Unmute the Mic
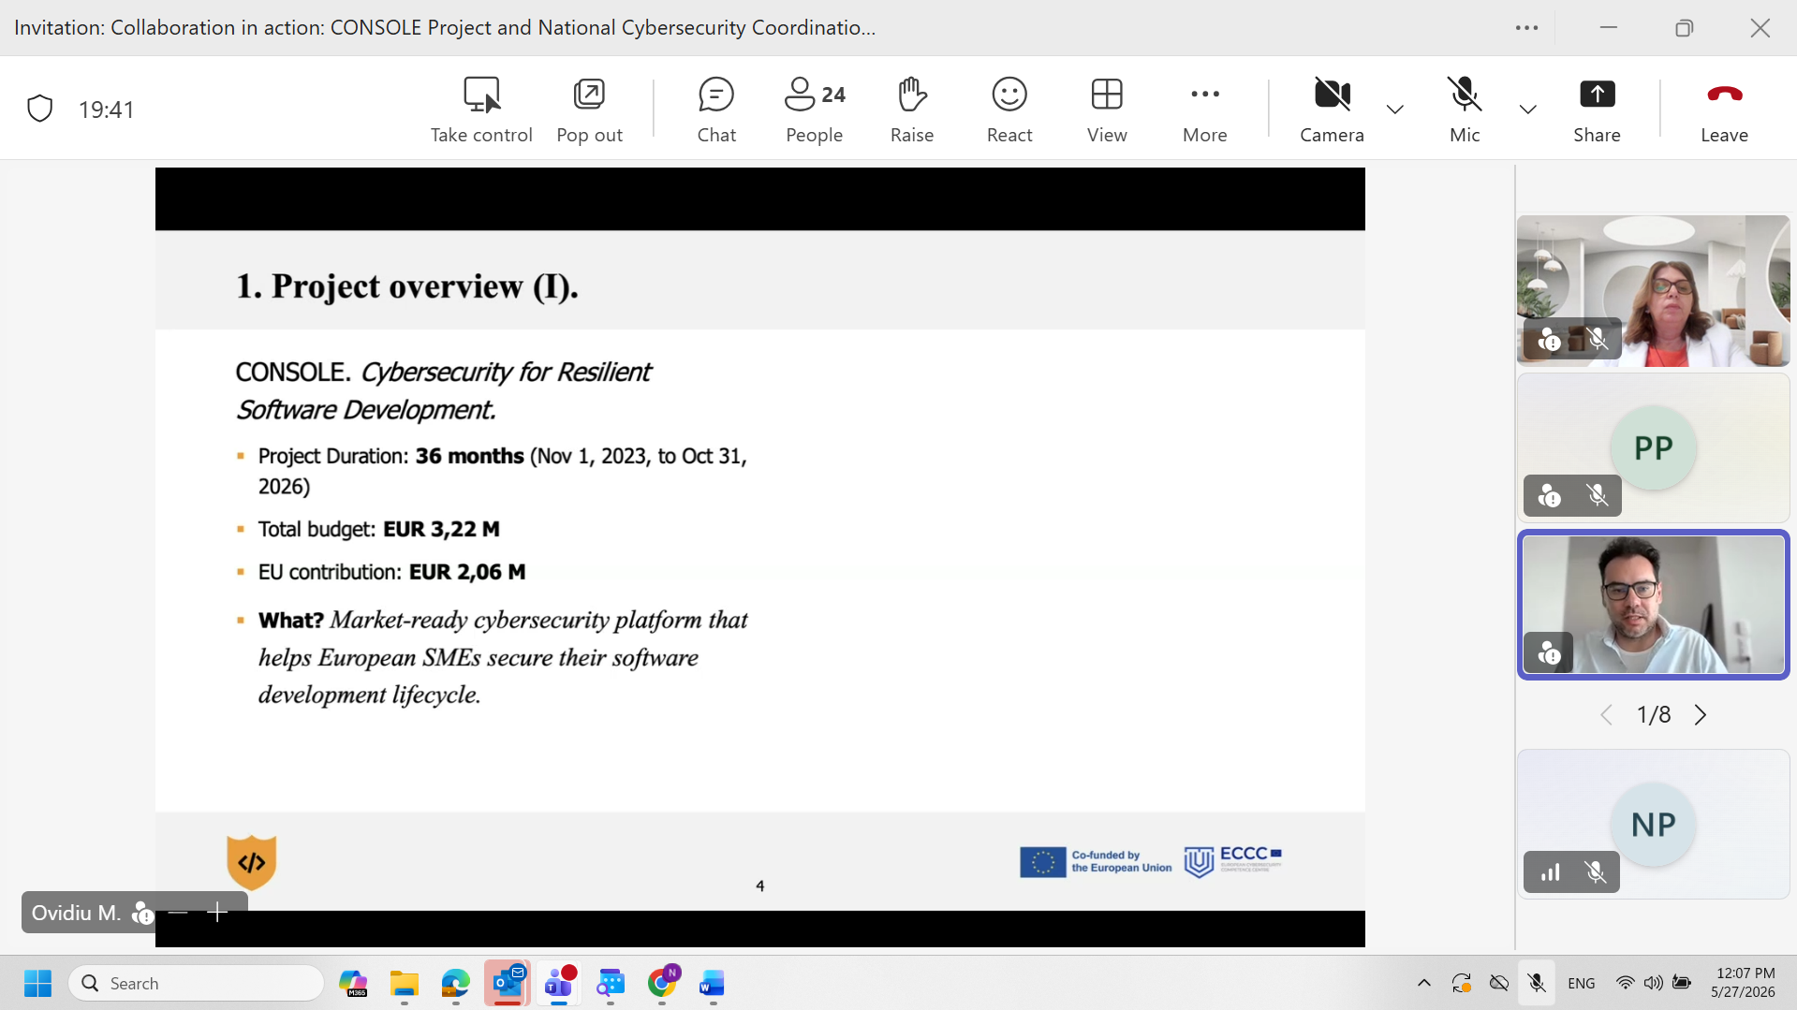Screen dimensions: 1797x1010 click(x=1465, y=110)
